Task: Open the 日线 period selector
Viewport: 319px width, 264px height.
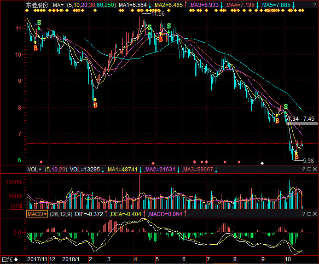Action: coord(10,259)
